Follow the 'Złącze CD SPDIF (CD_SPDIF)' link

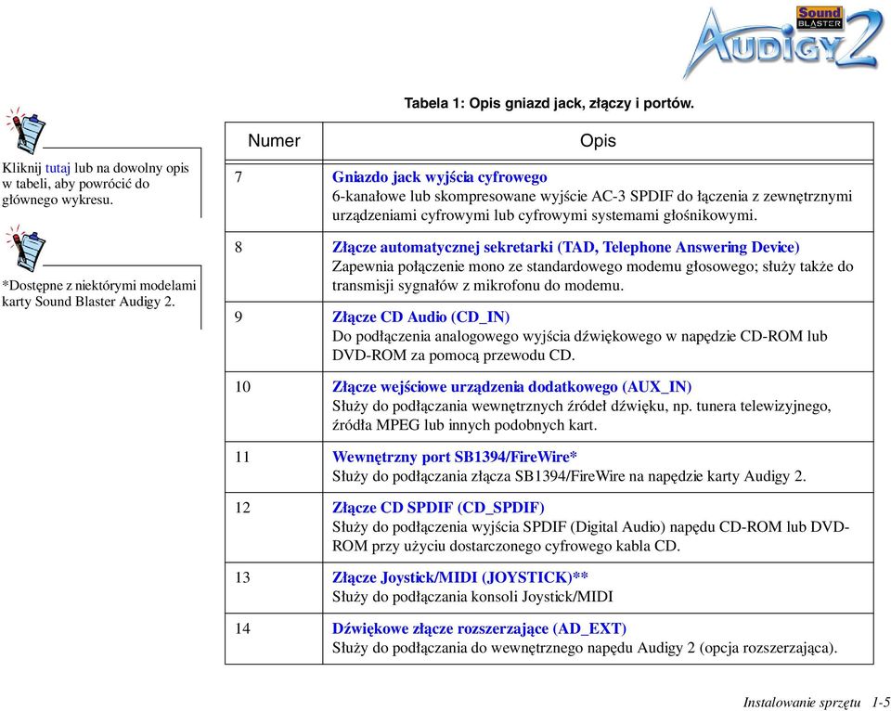click(437, 508)
